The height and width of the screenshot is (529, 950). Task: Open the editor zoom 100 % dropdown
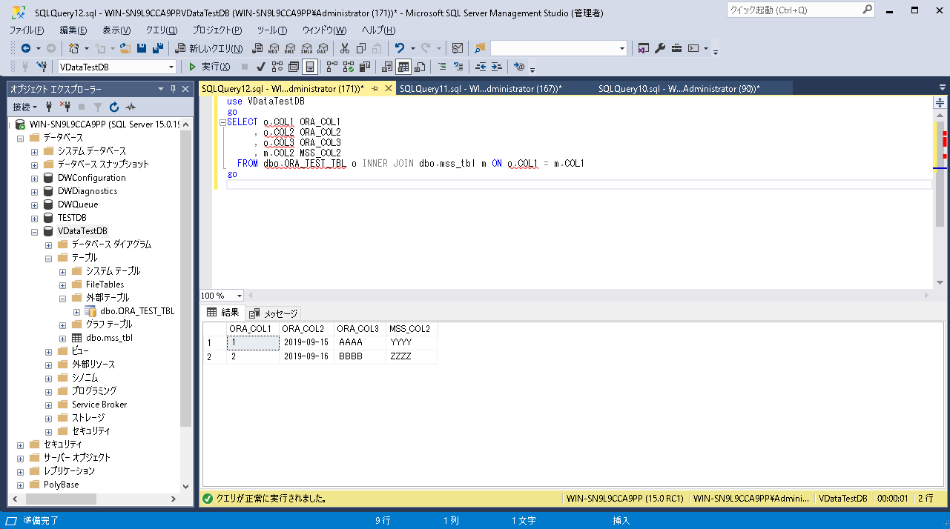click(239, 296)
